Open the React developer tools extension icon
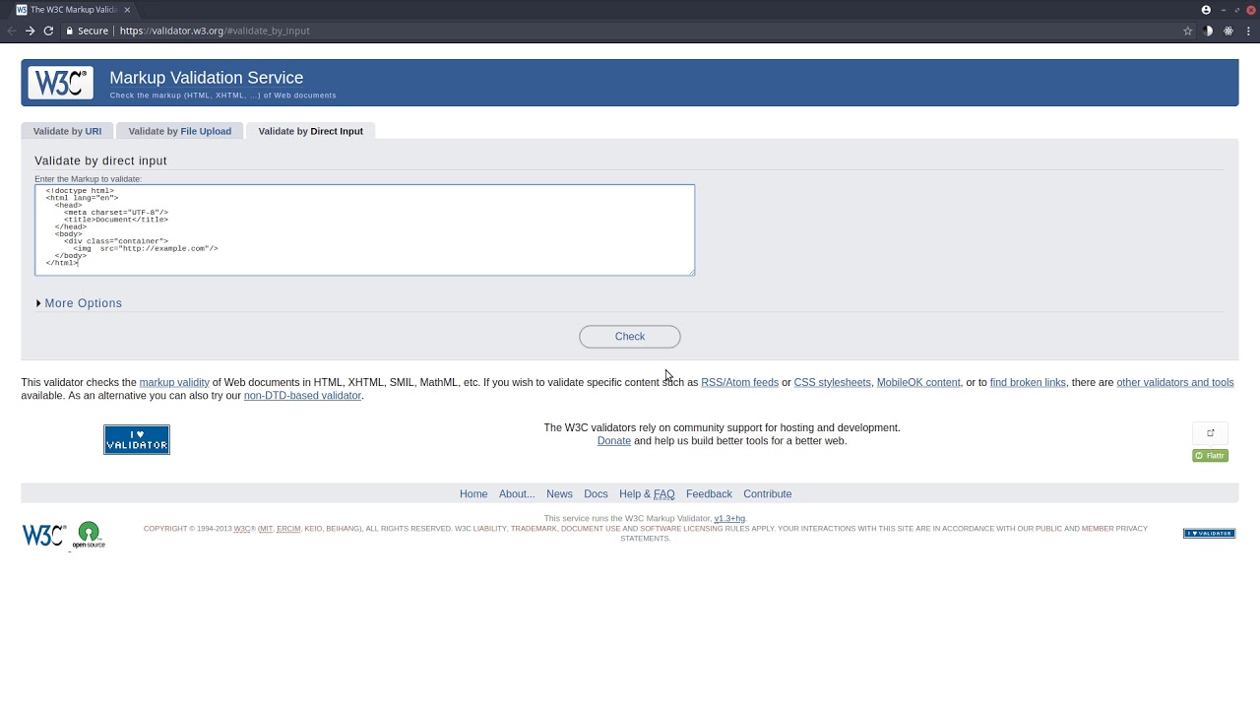This screenshot has height=709, width=1260. coord(1228,31)
